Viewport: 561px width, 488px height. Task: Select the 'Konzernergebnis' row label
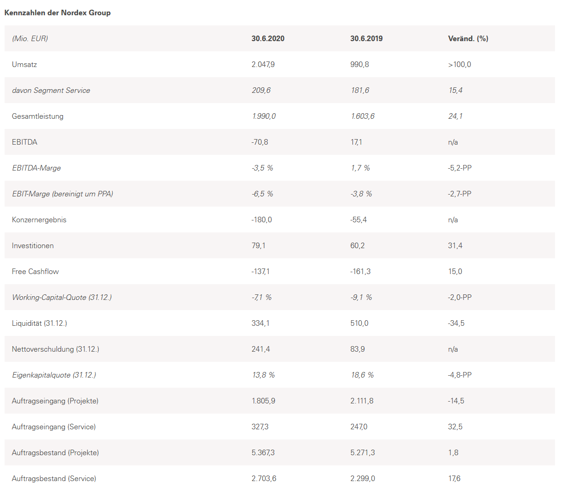point(39,220)
